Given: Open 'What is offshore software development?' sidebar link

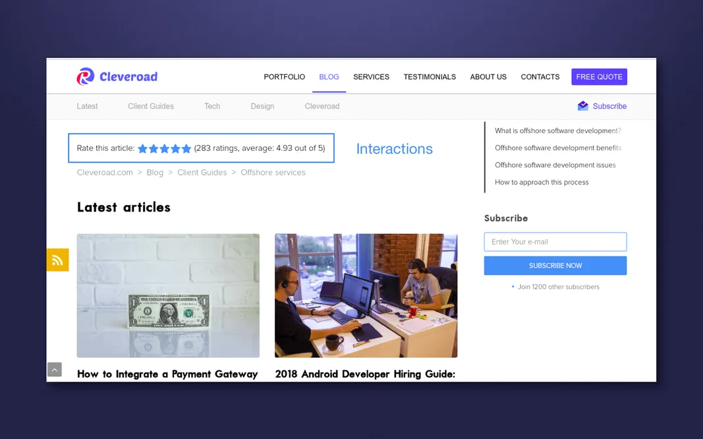Looking at the screenshot, I should (x=557, y=131).
